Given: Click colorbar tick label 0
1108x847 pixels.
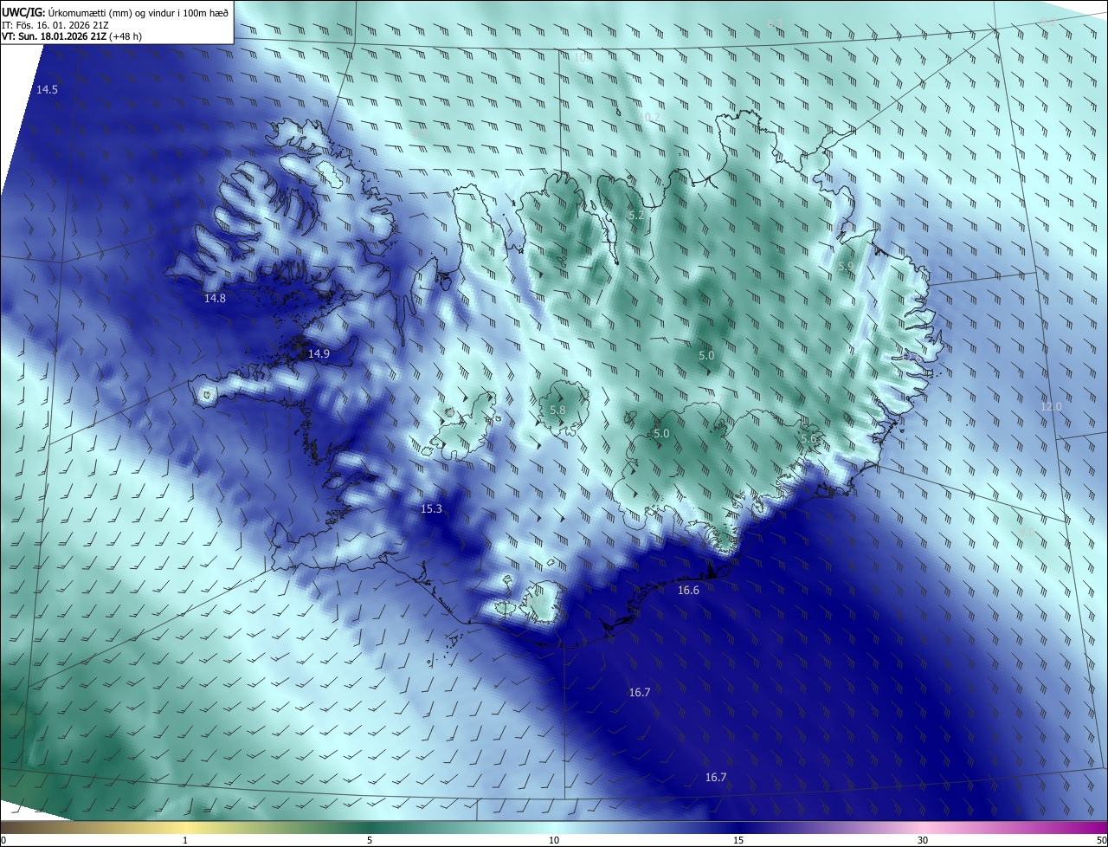Looking at the screenshot, I should click(3, 840).
